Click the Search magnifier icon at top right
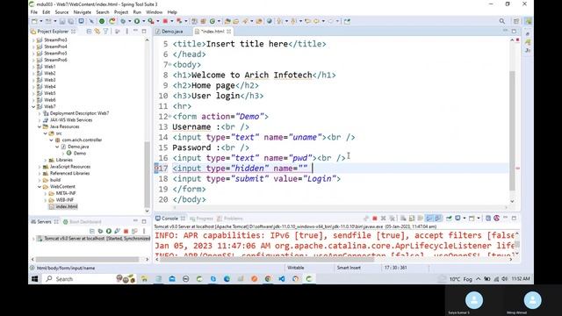The height and width of the screenshot is (316, 562). click(501, 21)
